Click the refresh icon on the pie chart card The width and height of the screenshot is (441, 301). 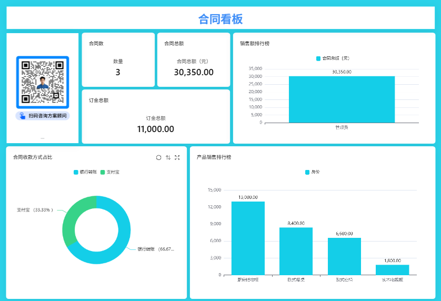coord(158,157)
